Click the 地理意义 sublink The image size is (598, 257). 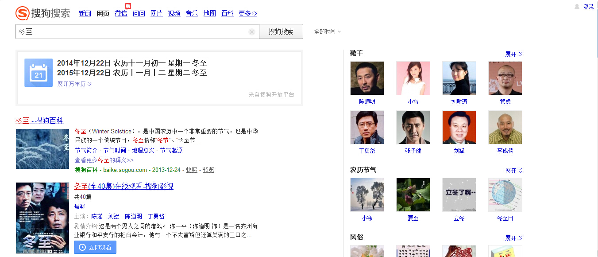(143, 150)
